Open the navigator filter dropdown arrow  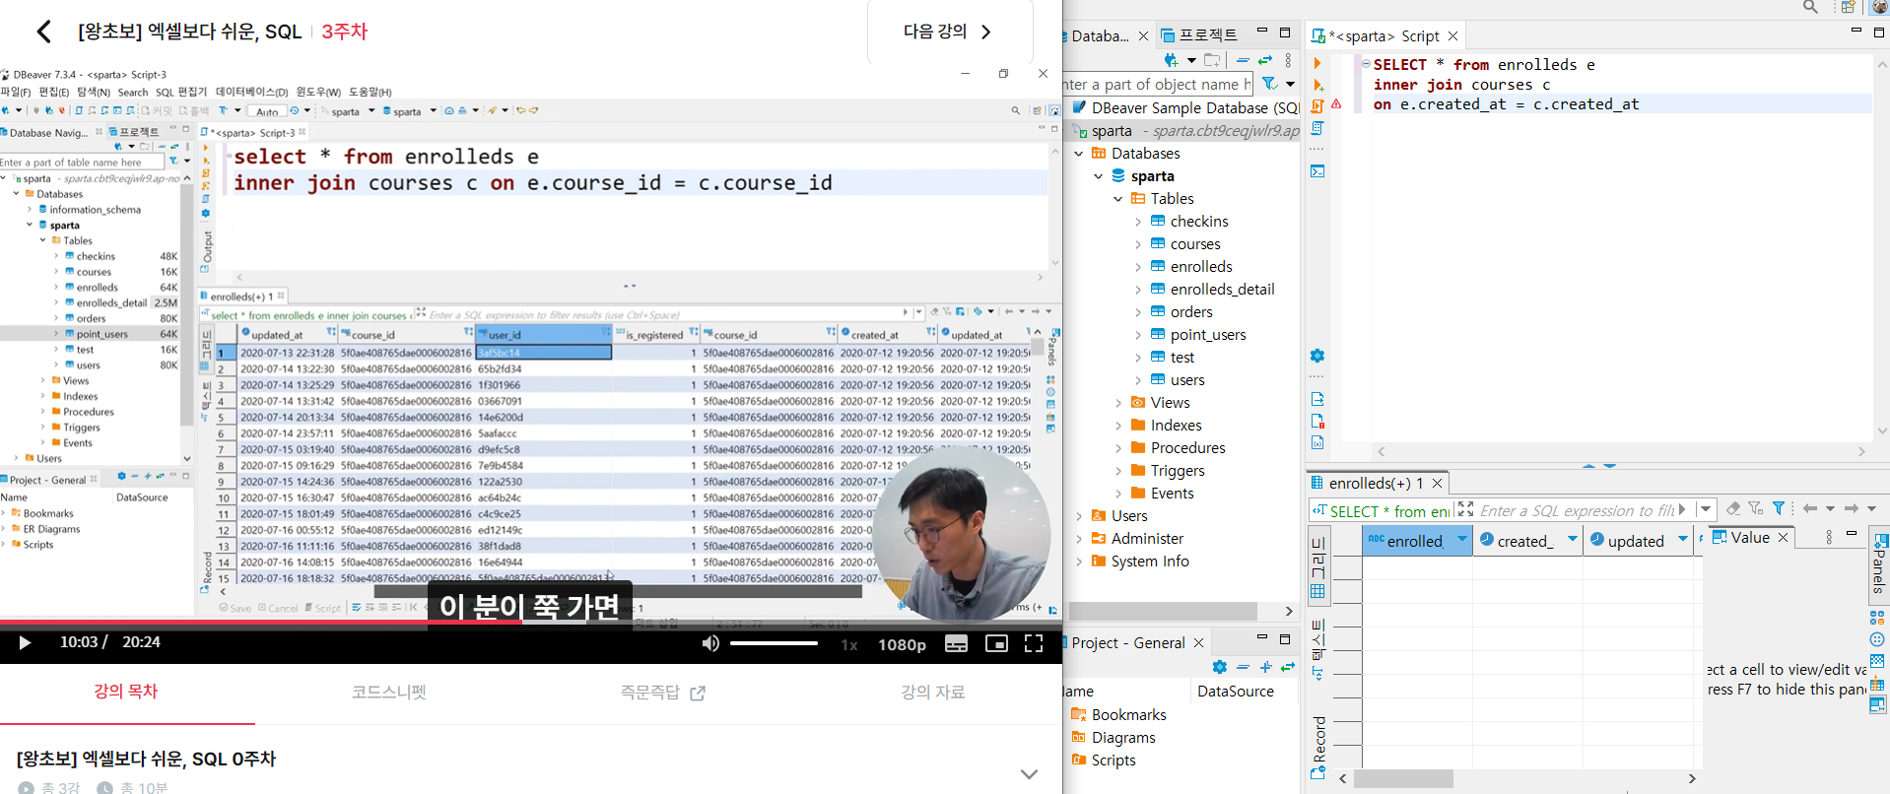point(1290,85)
